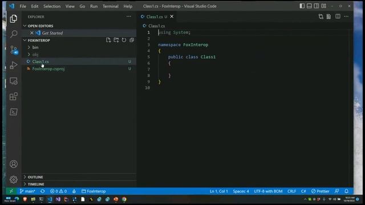Click the New File icon in FOXINTEROP header
This screenshot has width=365, height=205.
tap(108, 40)
